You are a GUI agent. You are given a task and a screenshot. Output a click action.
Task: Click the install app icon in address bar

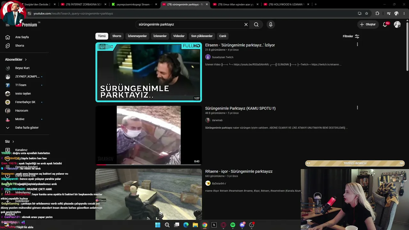(360, 13)
